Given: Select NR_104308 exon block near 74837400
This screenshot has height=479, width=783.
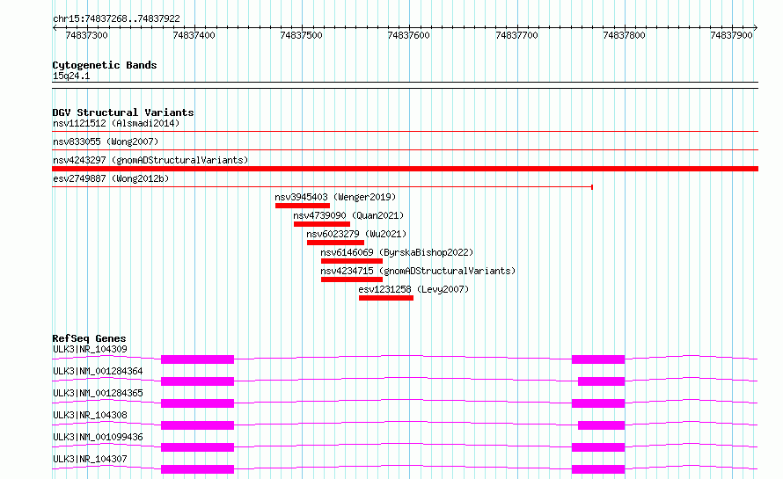Looking at the screenshot, I should [197, 425].
